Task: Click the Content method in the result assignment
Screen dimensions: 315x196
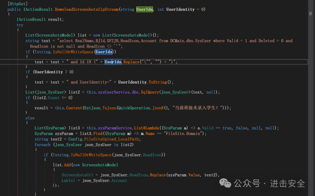Action: [74, 108]
